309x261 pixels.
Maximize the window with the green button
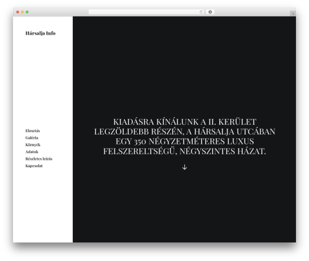[x=27, y=12]
